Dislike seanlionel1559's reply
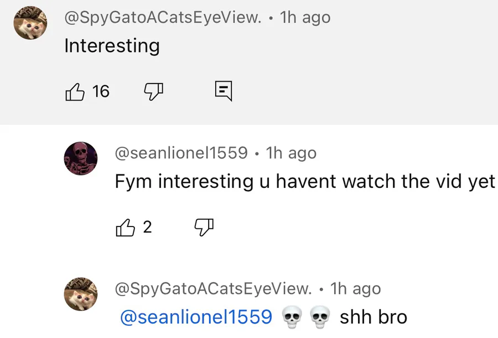Viewport: 498px width, 338px height. (x=204, y=227)
